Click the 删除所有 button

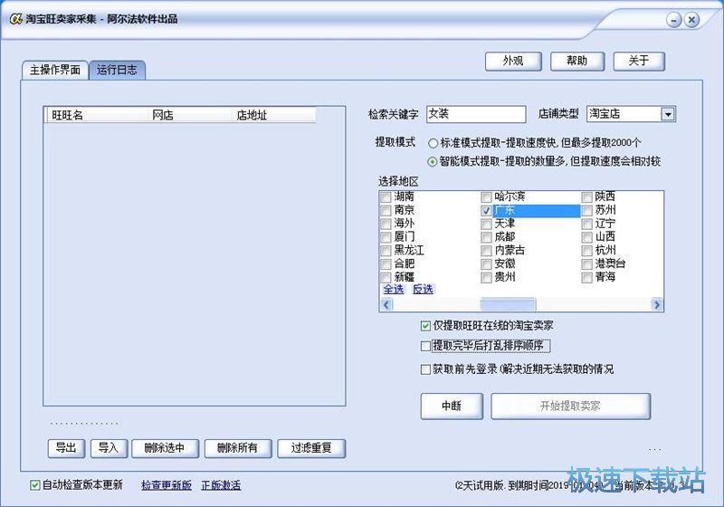tap(238, 448)
